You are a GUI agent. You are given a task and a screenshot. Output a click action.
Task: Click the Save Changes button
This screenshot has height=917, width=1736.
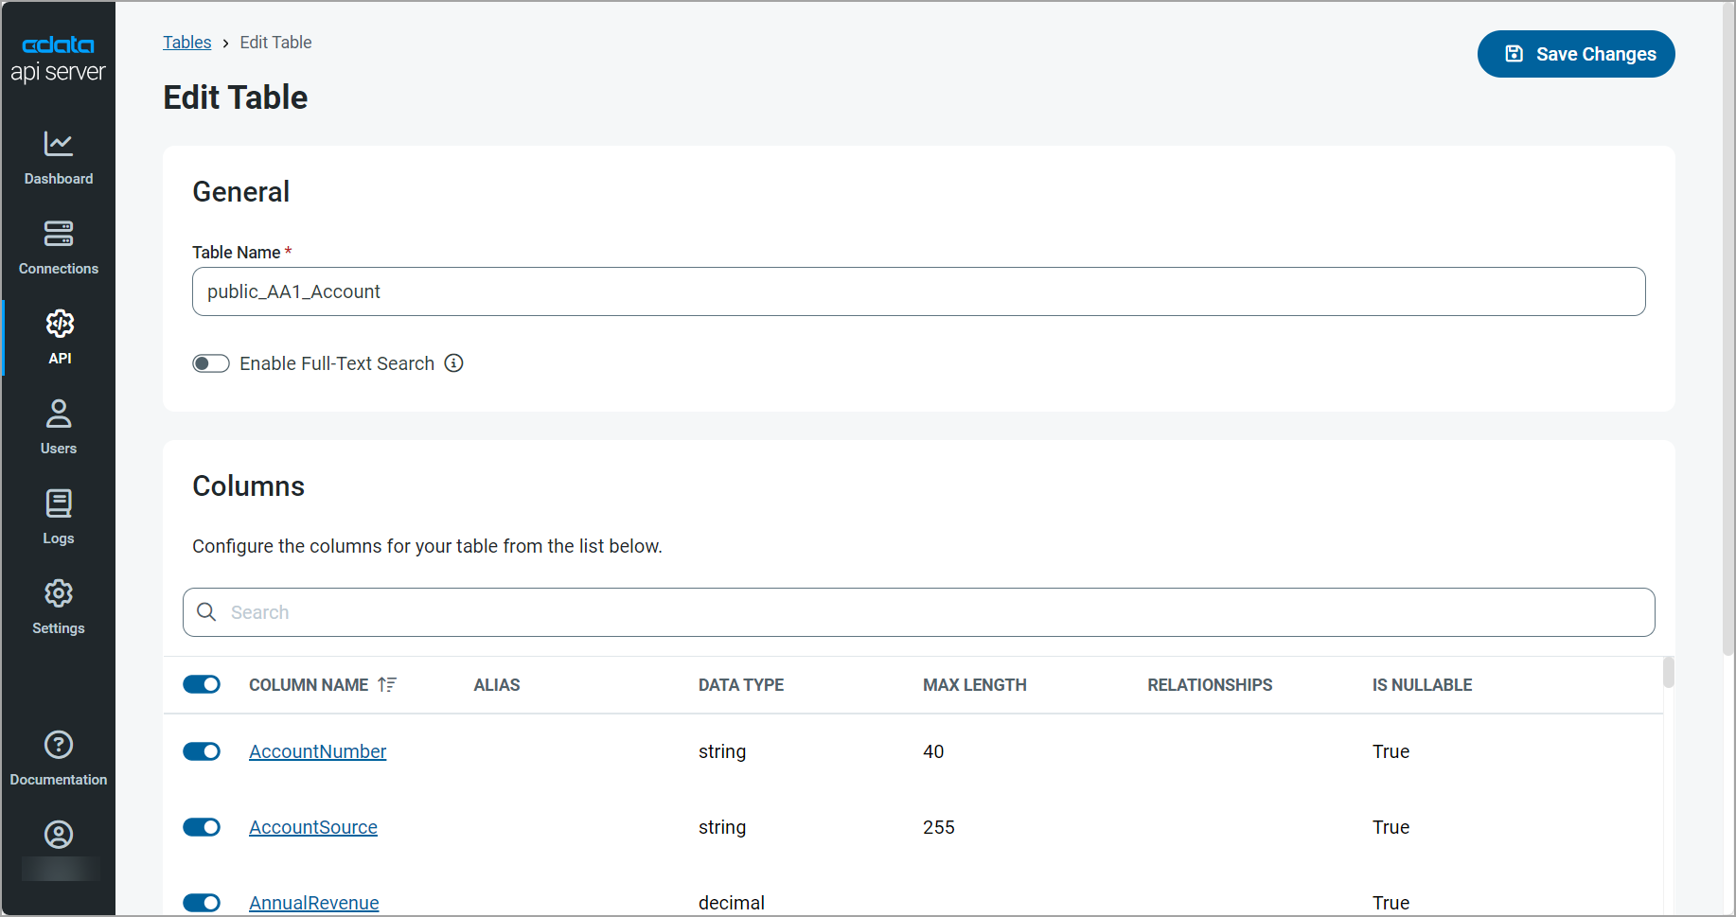tap(1576, 54)
